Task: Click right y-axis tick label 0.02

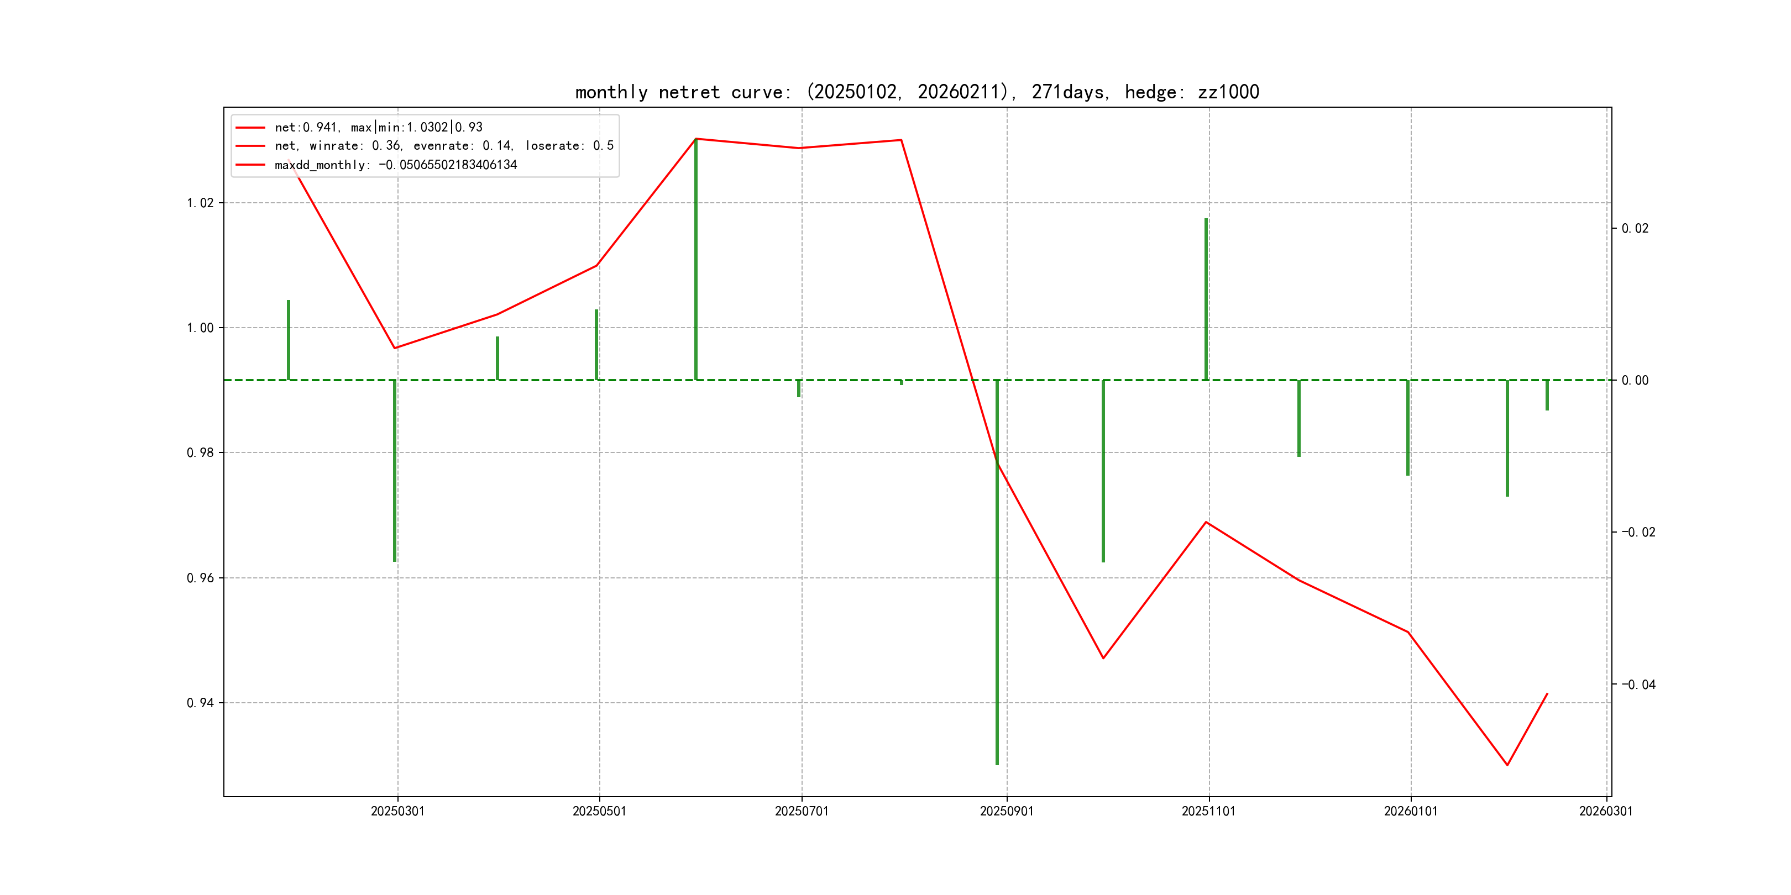Action: [1635, 229]
